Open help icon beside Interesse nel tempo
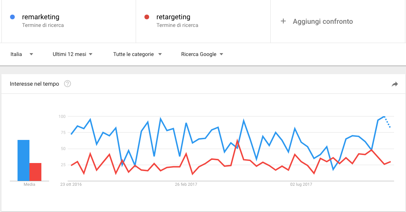 67,84
